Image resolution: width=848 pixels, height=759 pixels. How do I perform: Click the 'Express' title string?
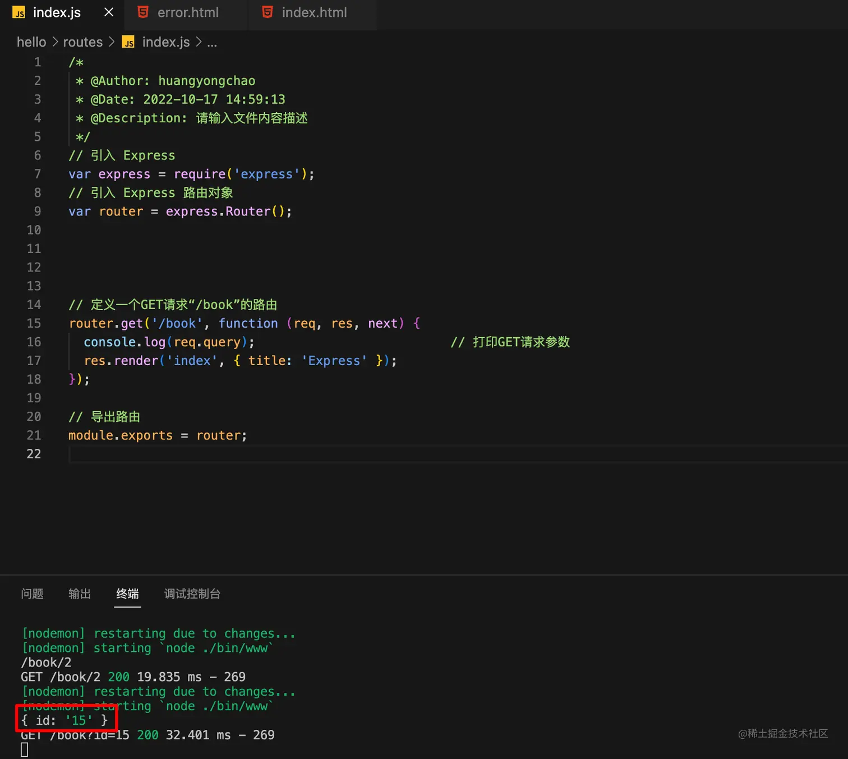pyautogui.click(x=334, y=361)
